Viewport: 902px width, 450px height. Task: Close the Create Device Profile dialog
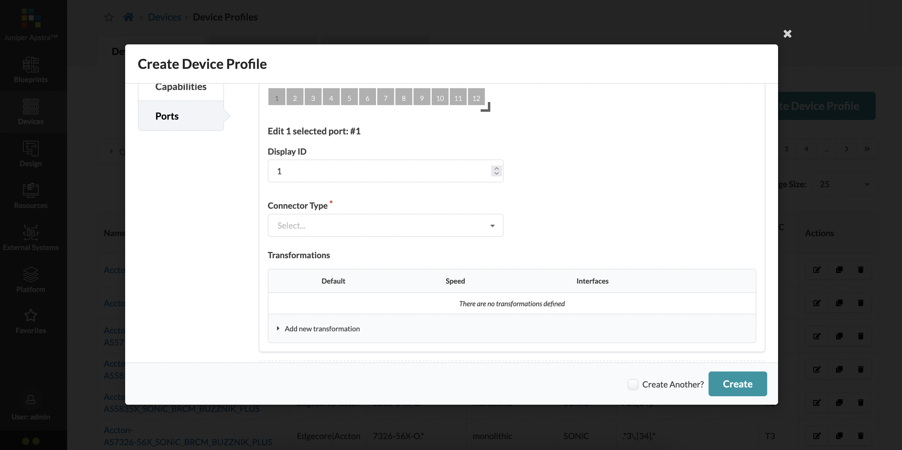(787, 34)
